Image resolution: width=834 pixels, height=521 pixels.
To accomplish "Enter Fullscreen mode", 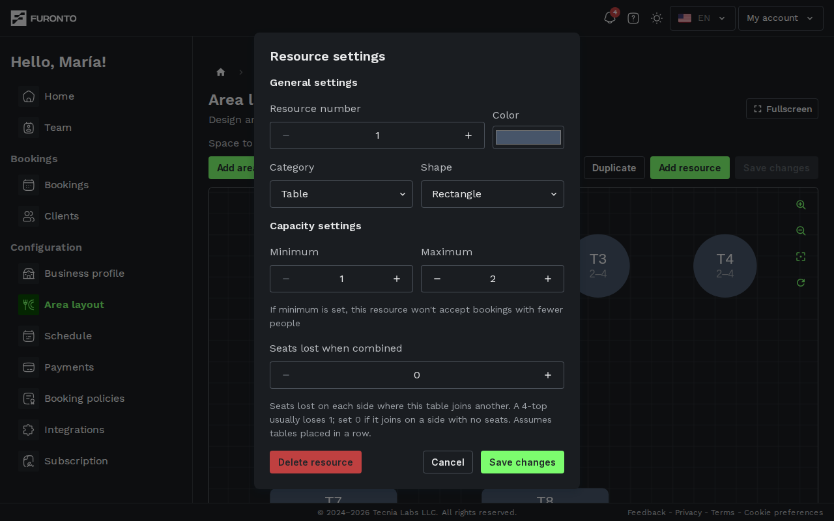I will point(782,109).
